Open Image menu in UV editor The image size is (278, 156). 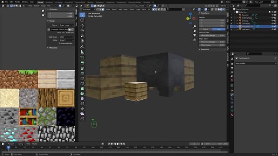pyautogui.click(x=43, y=6)
